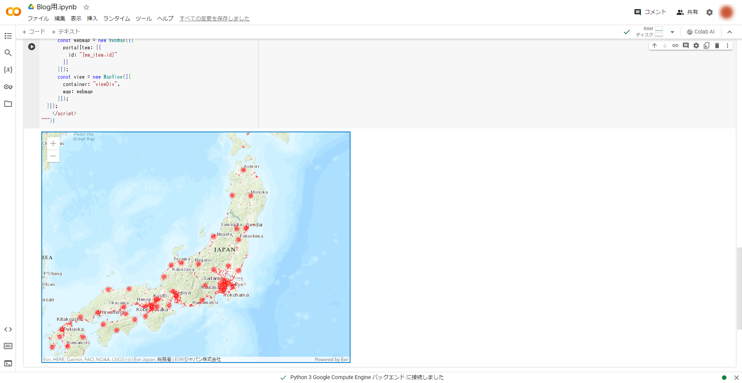
Task: Move the cell up
Action: point(654,46)
